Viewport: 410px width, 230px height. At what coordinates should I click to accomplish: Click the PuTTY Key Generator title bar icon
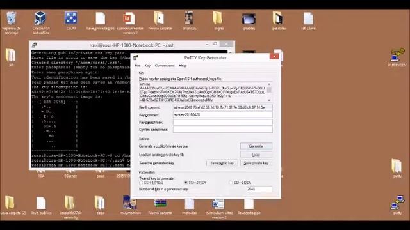point(136,57)
